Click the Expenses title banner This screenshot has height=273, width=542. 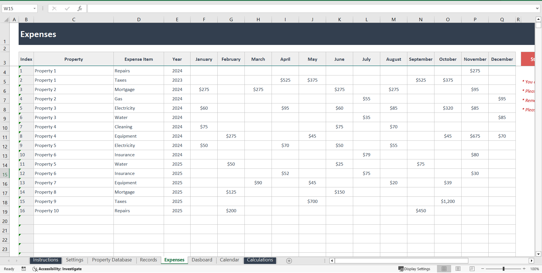tap(277, 34)
